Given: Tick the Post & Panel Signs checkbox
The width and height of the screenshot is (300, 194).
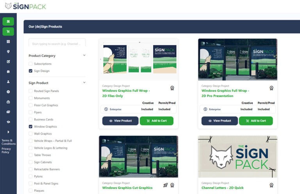Looking at the screenshot, I should [x=30, y=183].
